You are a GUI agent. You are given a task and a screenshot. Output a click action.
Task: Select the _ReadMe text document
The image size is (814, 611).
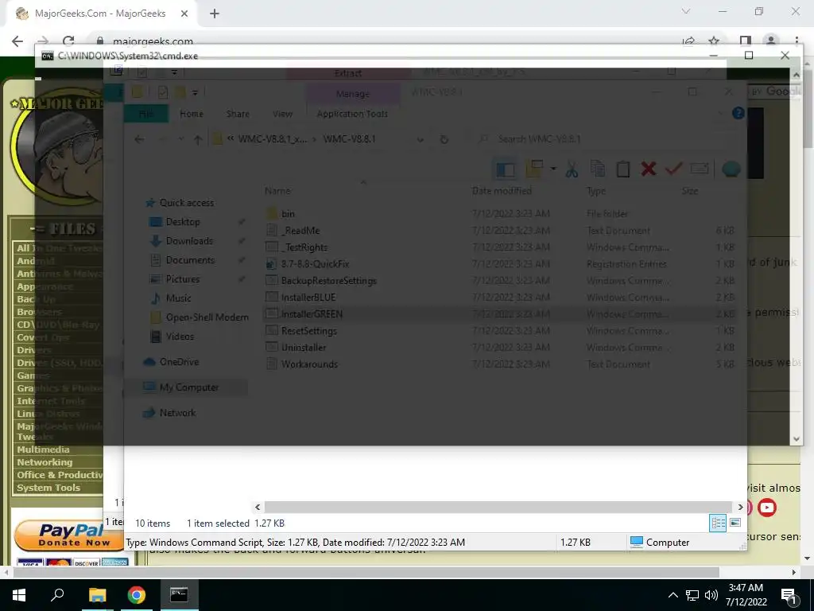301,230
